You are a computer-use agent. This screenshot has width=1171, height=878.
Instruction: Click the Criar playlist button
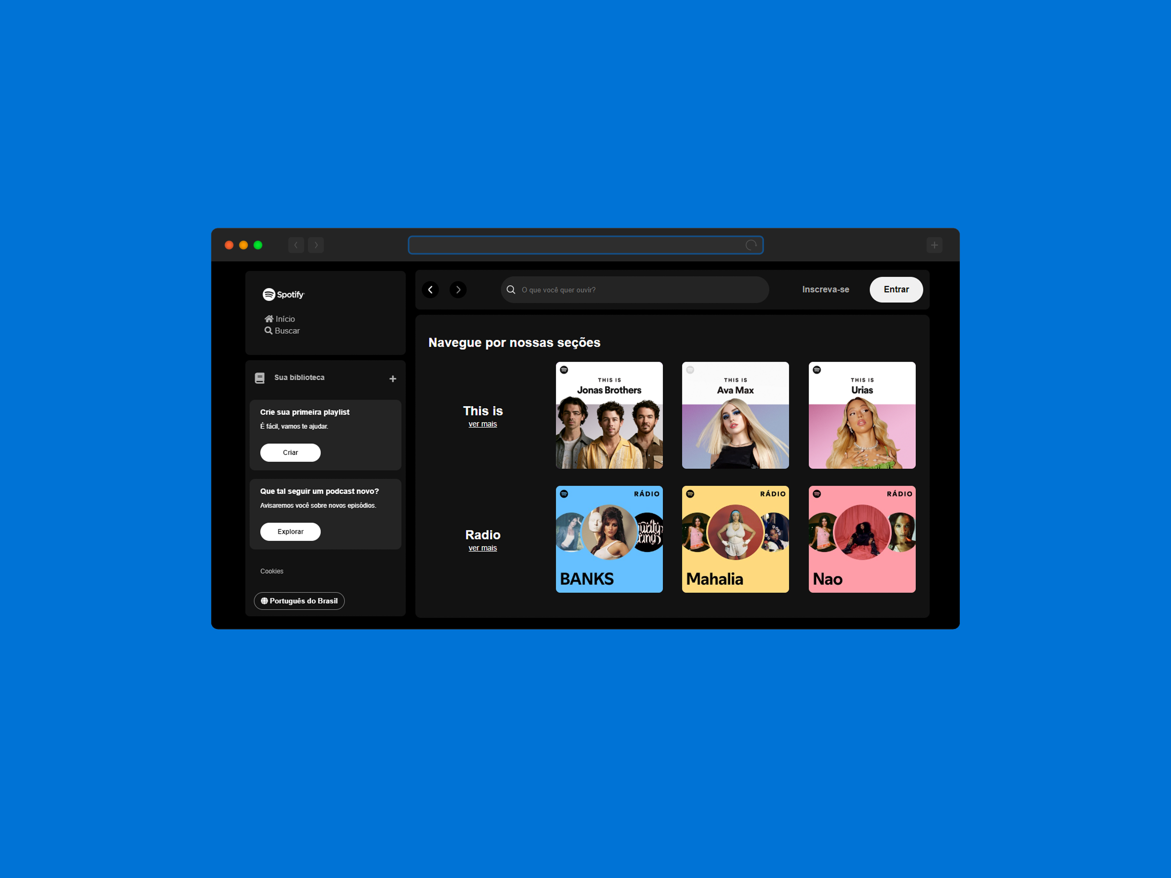coord(290,453)
